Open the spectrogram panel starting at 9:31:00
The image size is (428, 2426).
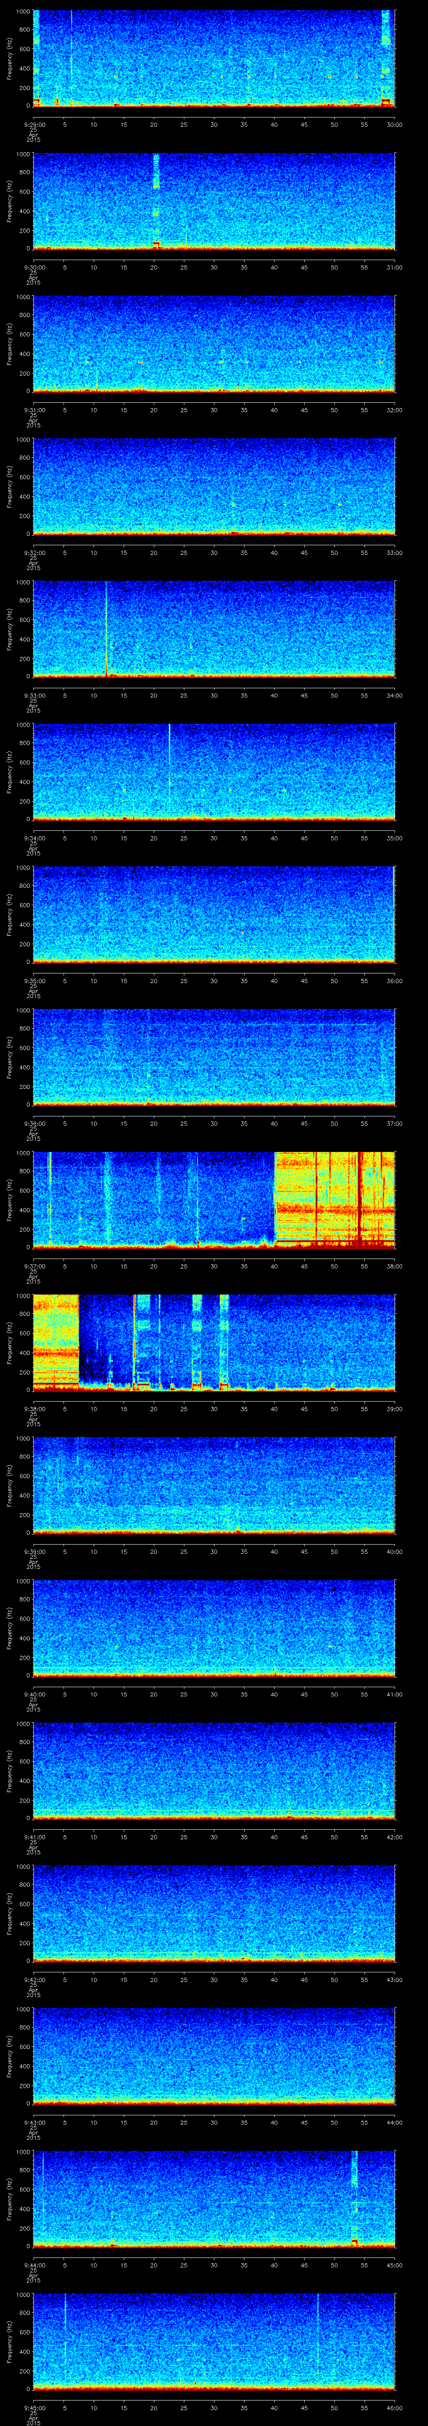(214, 344)
